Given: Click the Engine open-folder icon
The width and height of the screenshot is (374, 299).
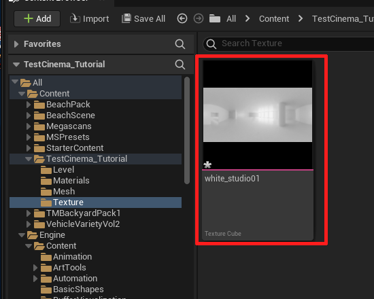Looking at the screenshot, I should (33, 235).
